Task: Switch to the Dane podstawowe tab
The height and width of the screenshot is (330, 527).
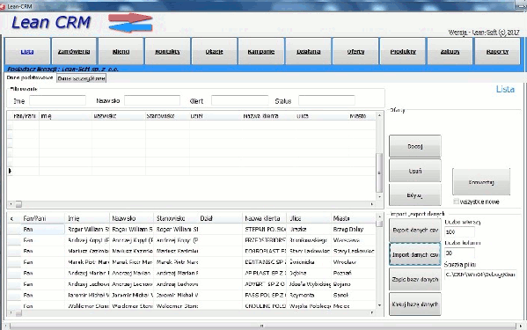Action: (30, 77)
